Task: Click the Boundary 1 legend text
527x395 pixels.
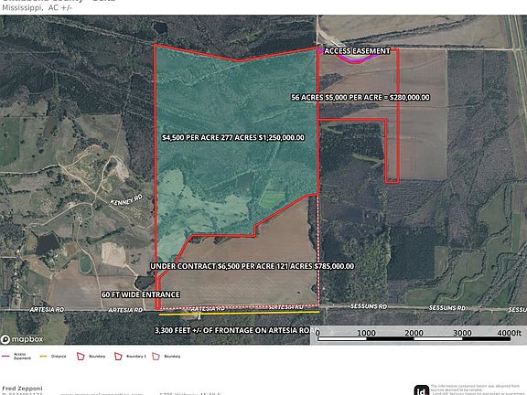Action: [x=136, y=357]
